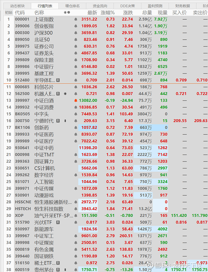The image size is (208, 272).
Task: Click code 399262 for 数字经济
Action: [x=22, y=175]
